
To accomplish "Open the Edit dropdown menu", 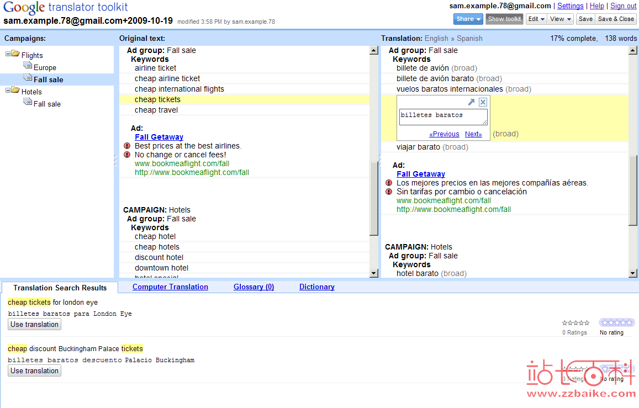I will [x=536, y=19].
